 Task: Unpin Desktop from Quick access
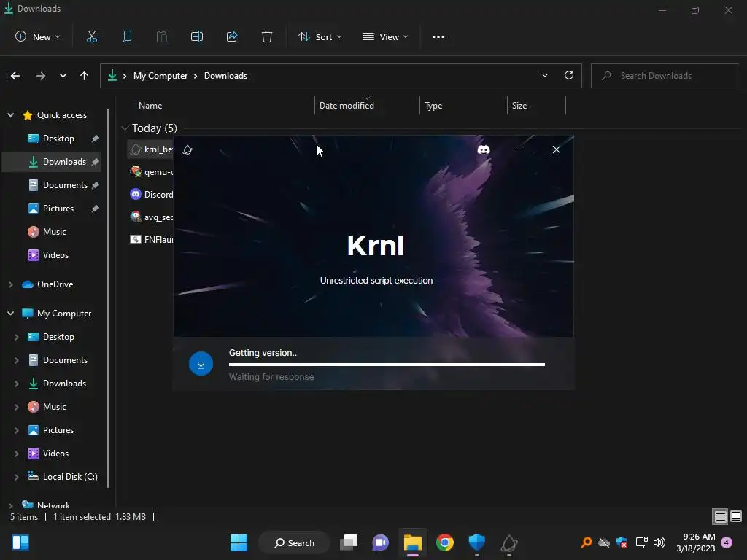point(96,139)
